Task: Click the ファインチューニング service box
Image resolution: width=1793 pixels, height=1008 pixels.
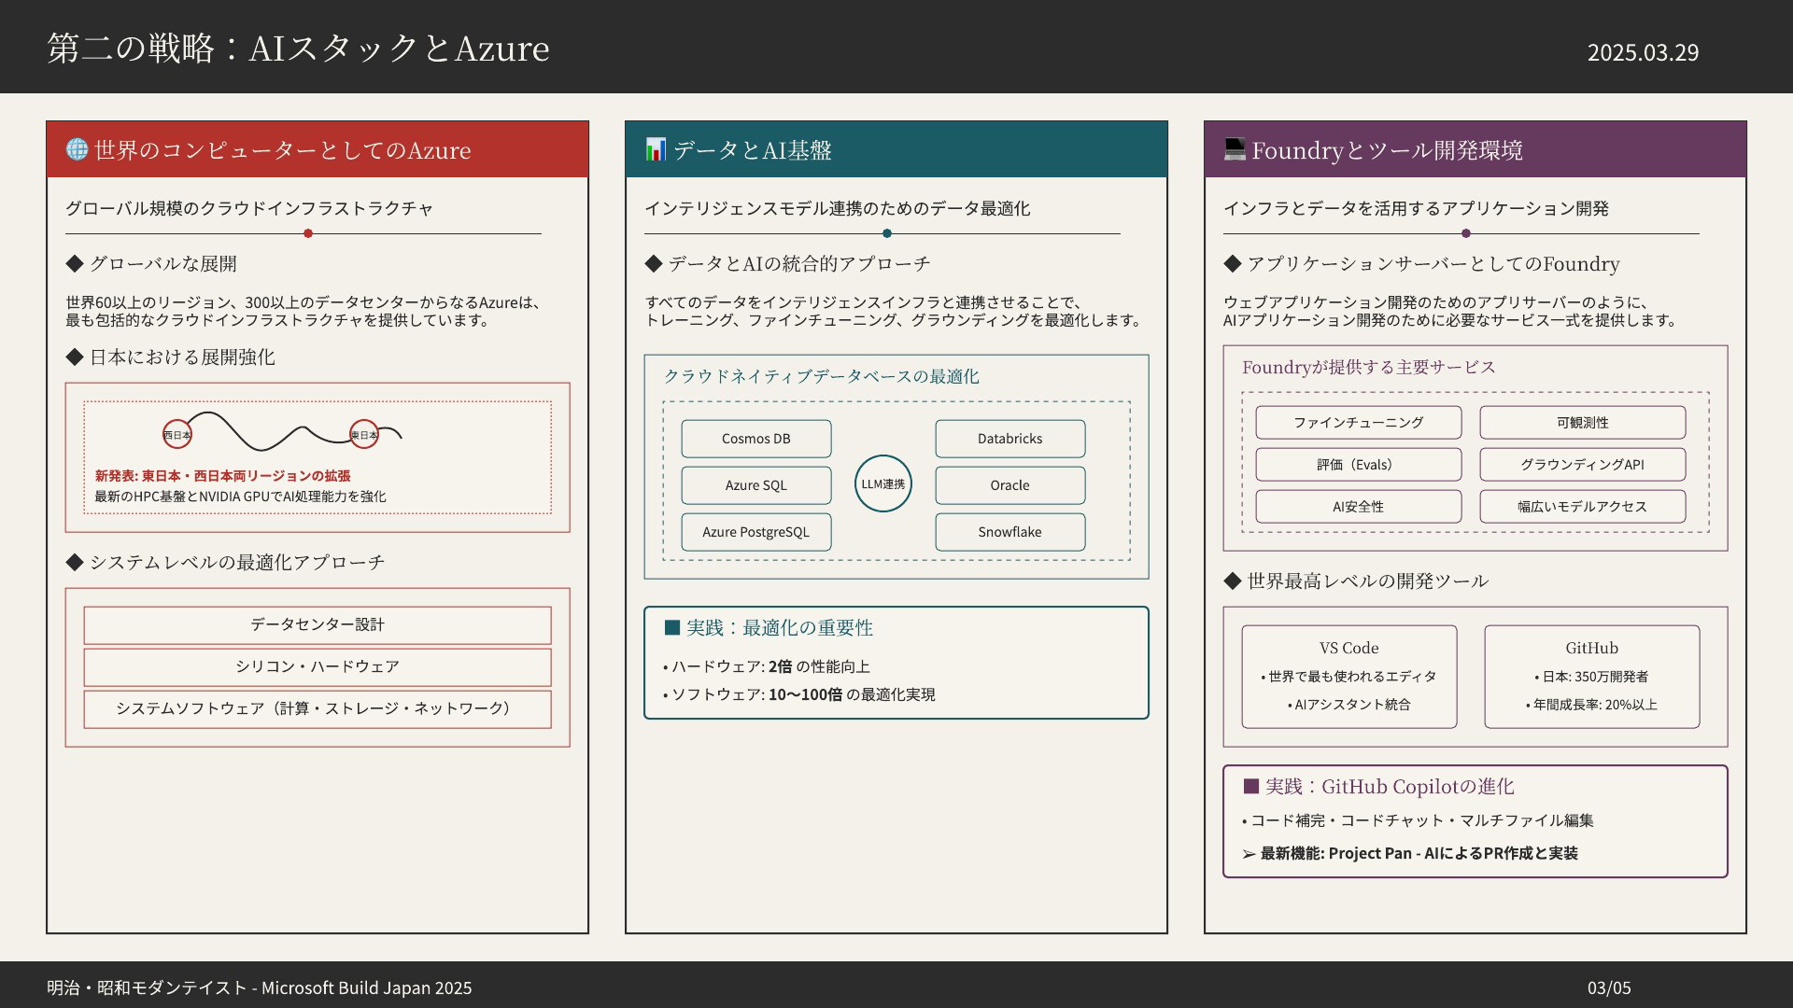Action: 1359,423
